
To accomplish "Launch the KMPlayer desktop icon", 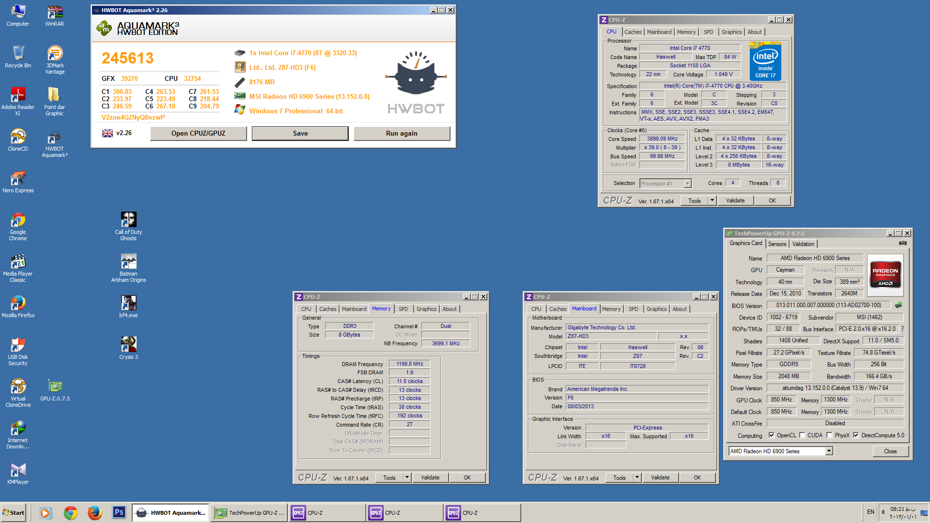I will coord(18,474).
